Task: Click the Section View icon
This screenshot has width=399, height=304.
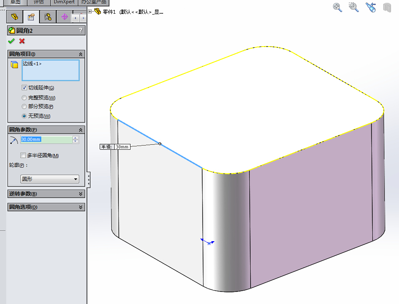Action: [387, 7]
